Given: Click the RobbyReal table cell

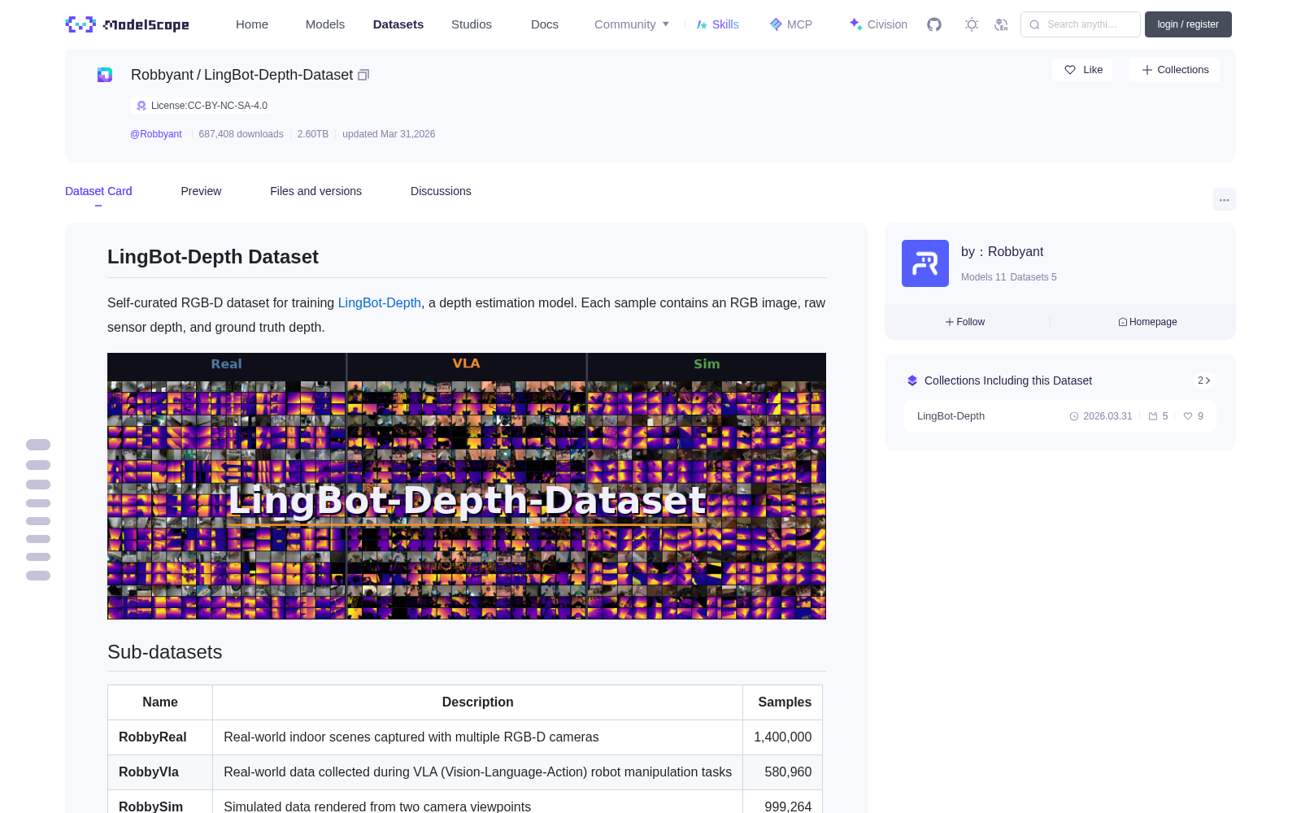Looking at the screenshot, I should click(x=160, y=737).
